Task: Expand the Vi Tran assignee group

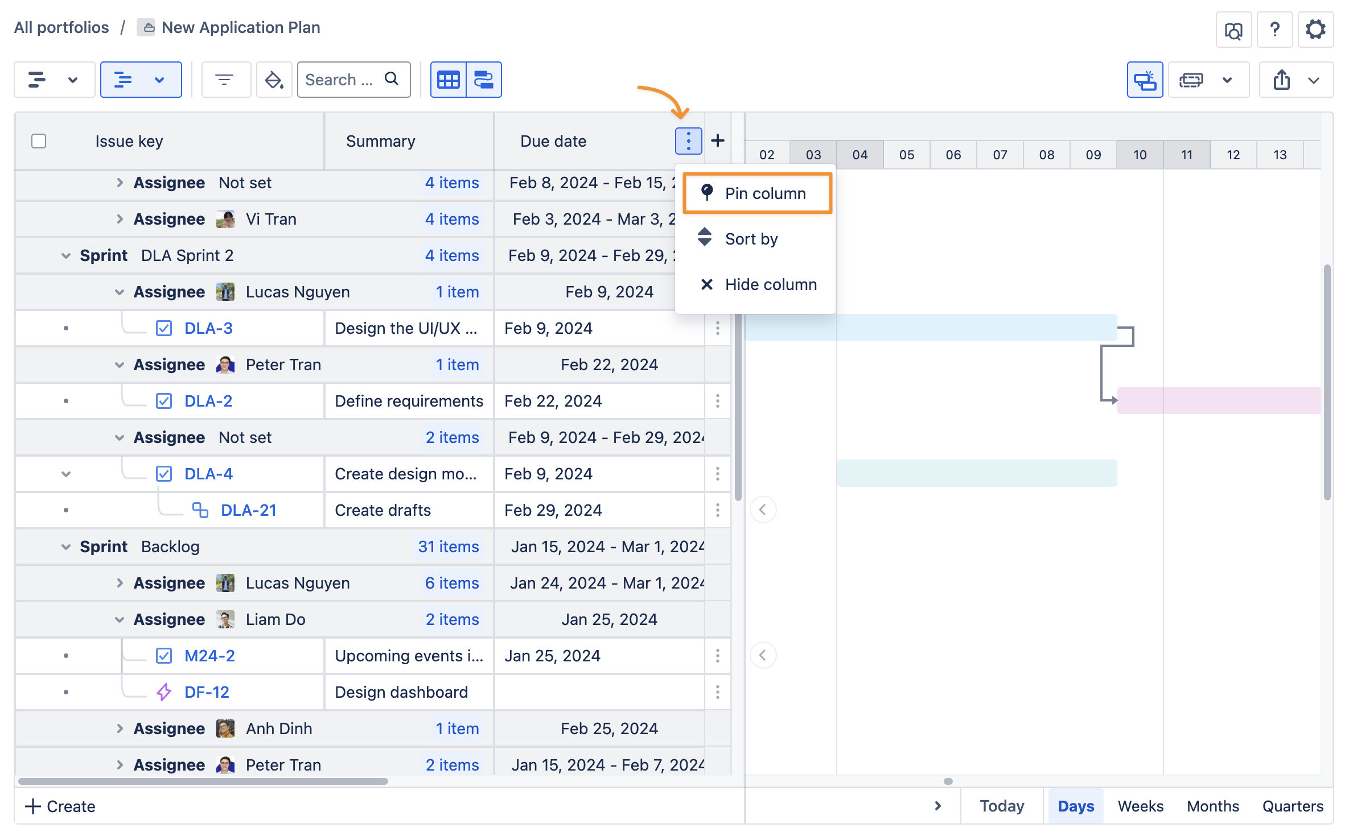Action: coord(120,219)
